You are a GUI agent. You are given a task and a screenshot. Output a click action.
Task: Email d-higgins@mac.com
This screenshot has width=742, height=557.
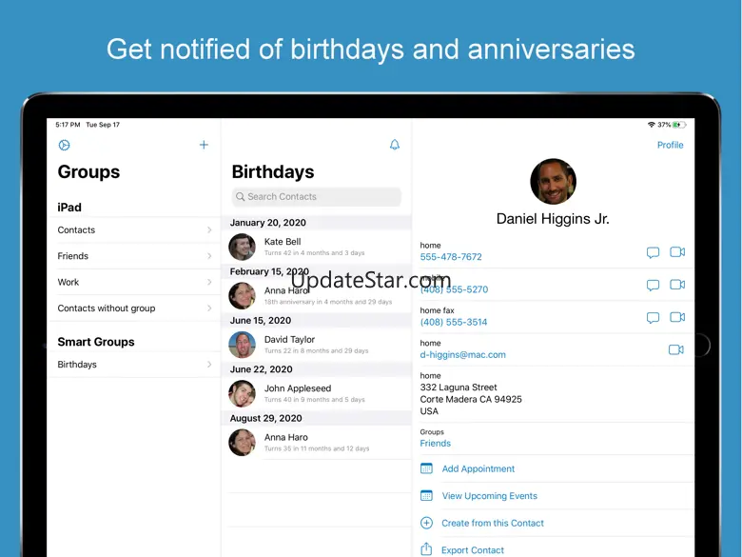[463, 355]
